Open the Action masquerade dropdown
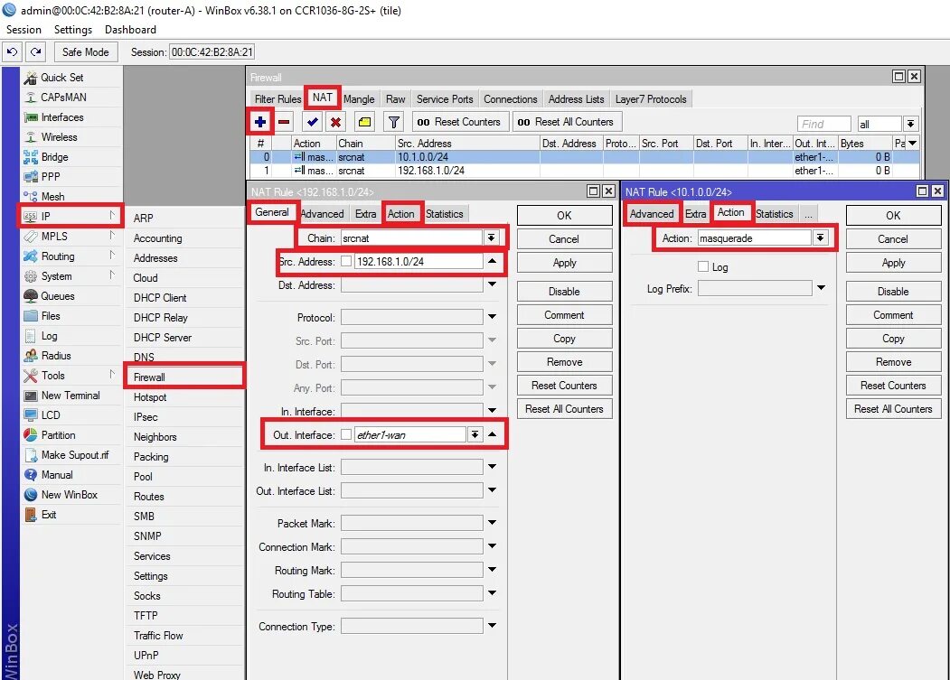The image size is (950, 680). (820, 238)
